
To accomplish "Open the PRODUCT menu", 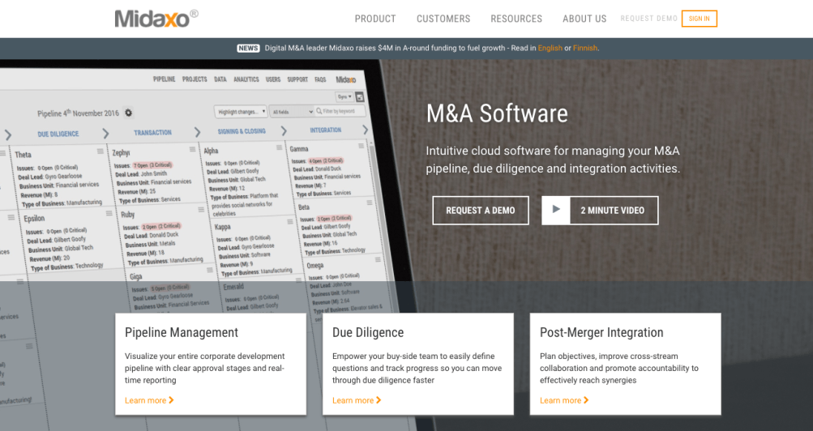I will [375, 19].
